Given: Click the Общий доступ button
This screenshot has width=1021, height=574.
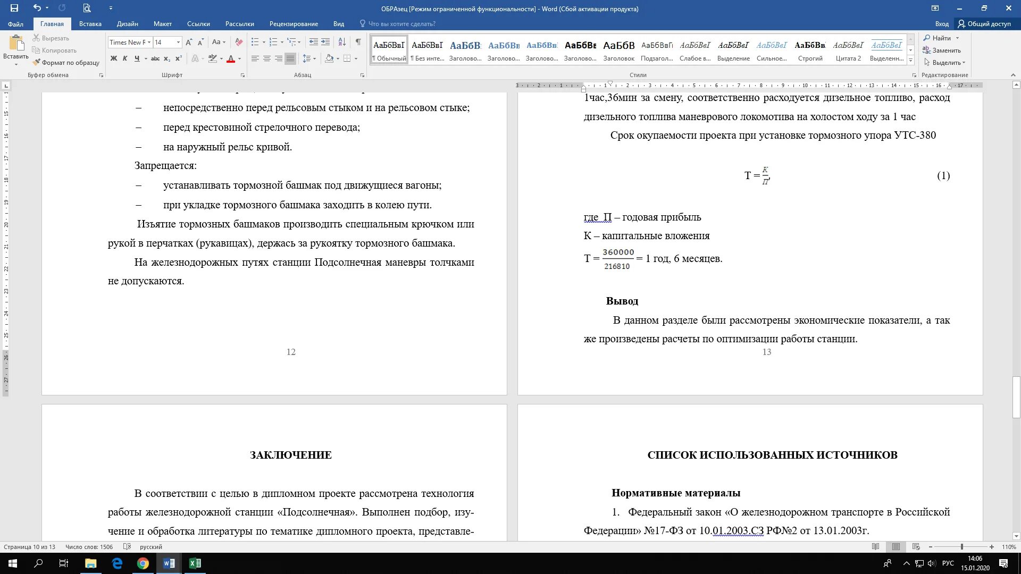Looking at the screenshot, I should 984,23.
